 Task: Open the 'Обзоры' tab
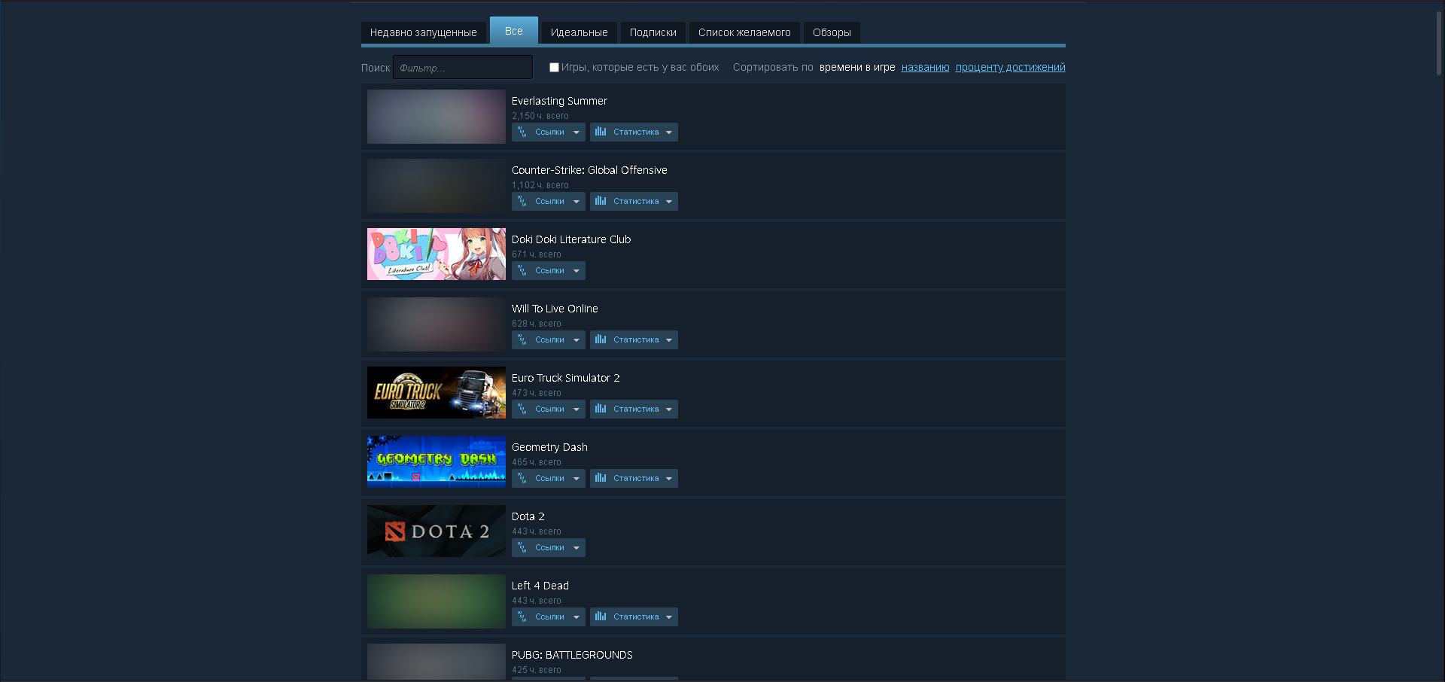tap(832, 32)
